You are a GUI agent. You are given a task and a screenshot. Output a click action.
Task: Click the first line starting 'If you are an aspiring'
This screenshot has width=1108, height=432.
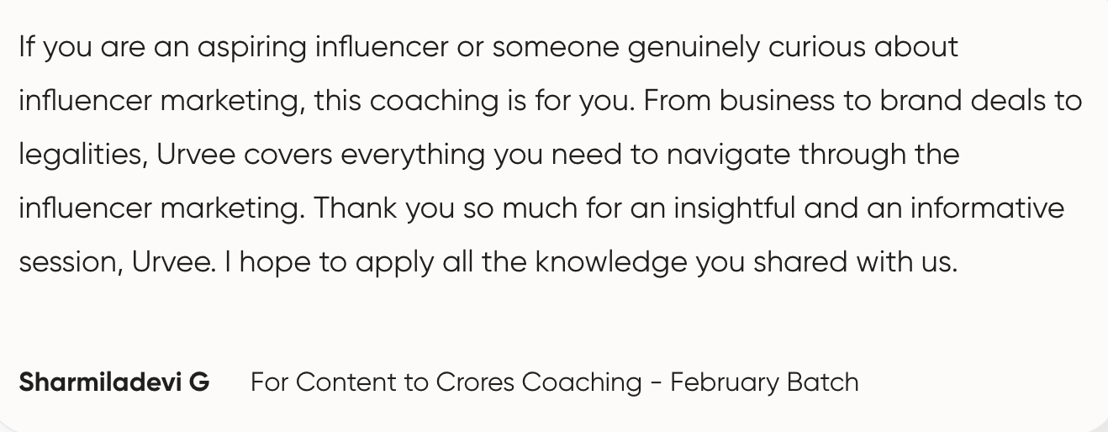click(x=488, y=48)
